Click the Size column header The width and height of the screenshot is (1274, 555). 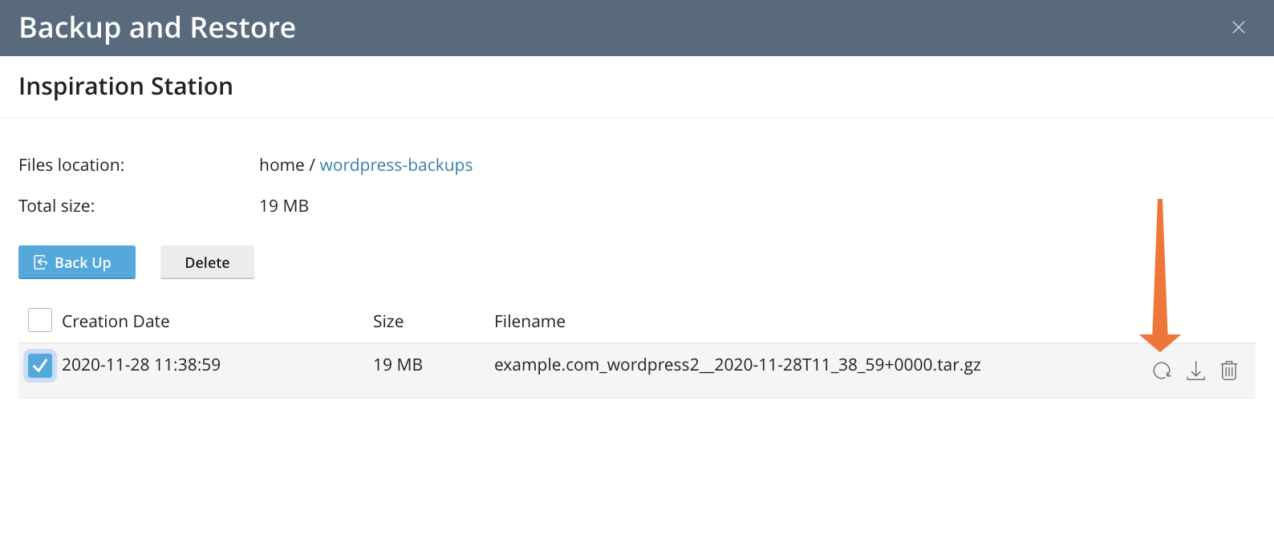pos(388,322)
